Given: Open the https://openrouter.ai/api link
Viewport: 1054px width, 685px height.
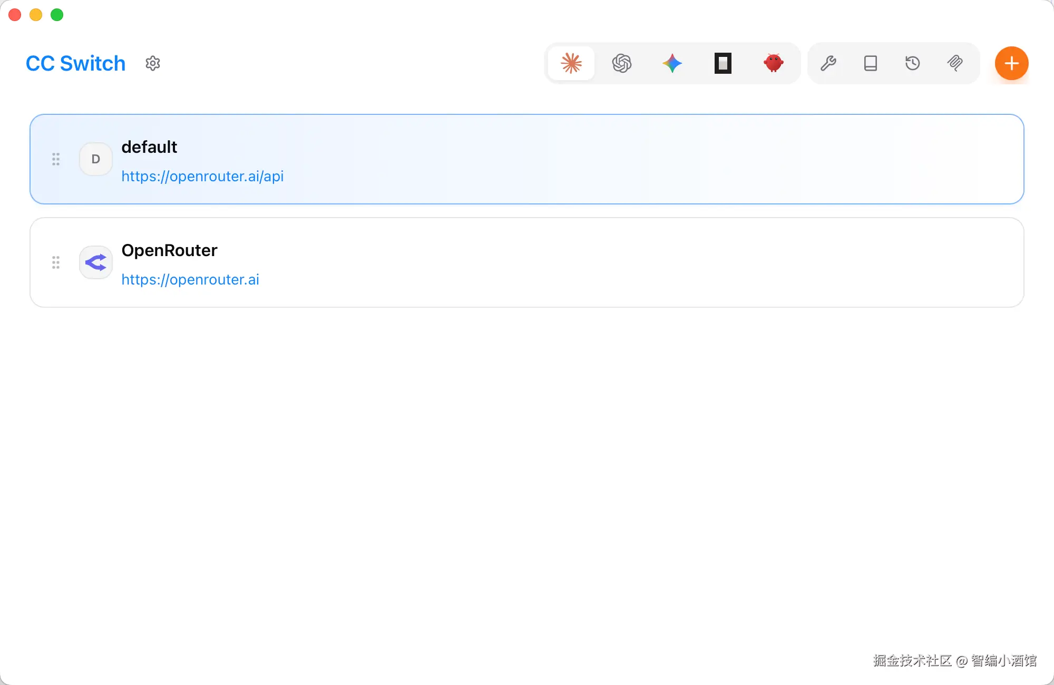Looking at the screenshot, I should pos(202,176).
